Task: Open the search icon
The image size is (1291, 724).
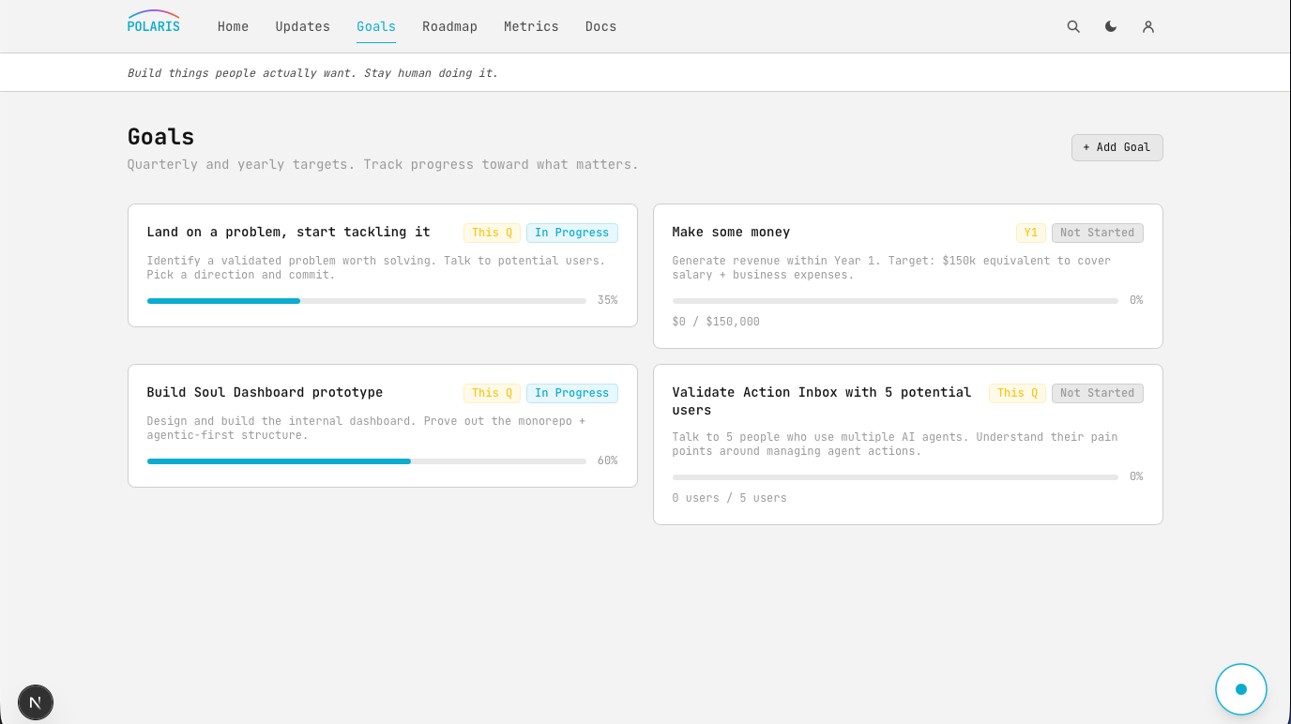Action: 1073,27
